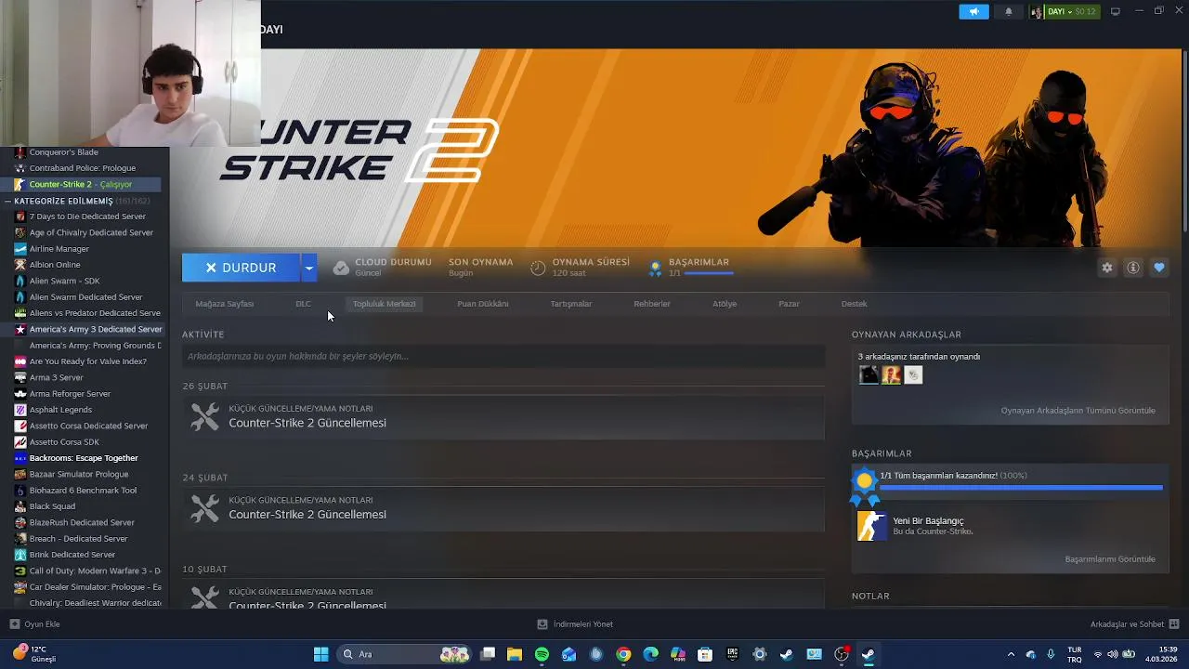Image resolution: width=1189 pixels, height=669 pixels.
Task: Open Tartışmalar tab
Action: [x=571, y=304]
